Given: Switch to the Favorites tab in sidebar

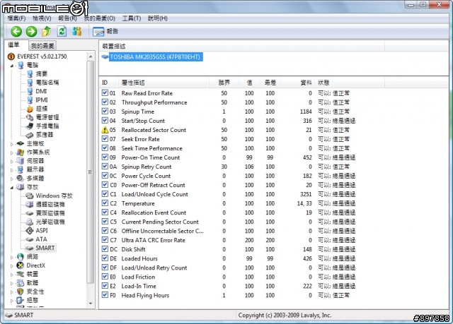Looking at the screenshot, I should tap(42, 45).
